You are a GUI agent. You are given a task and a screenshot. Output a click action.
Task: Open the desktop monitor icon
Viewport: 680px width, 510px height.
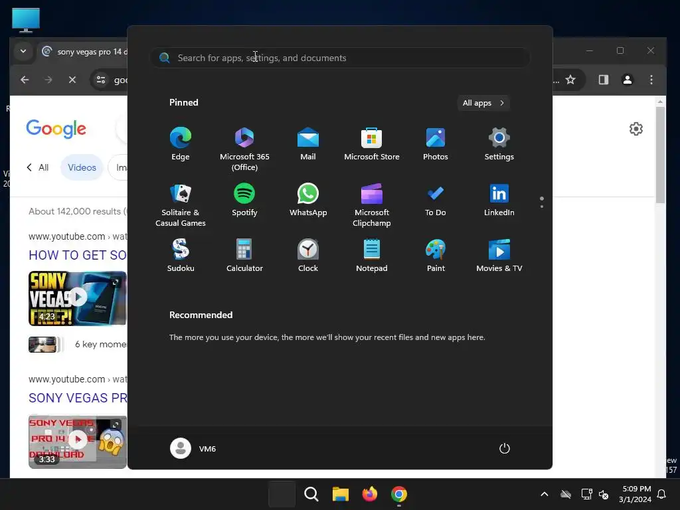coord(26,20)
